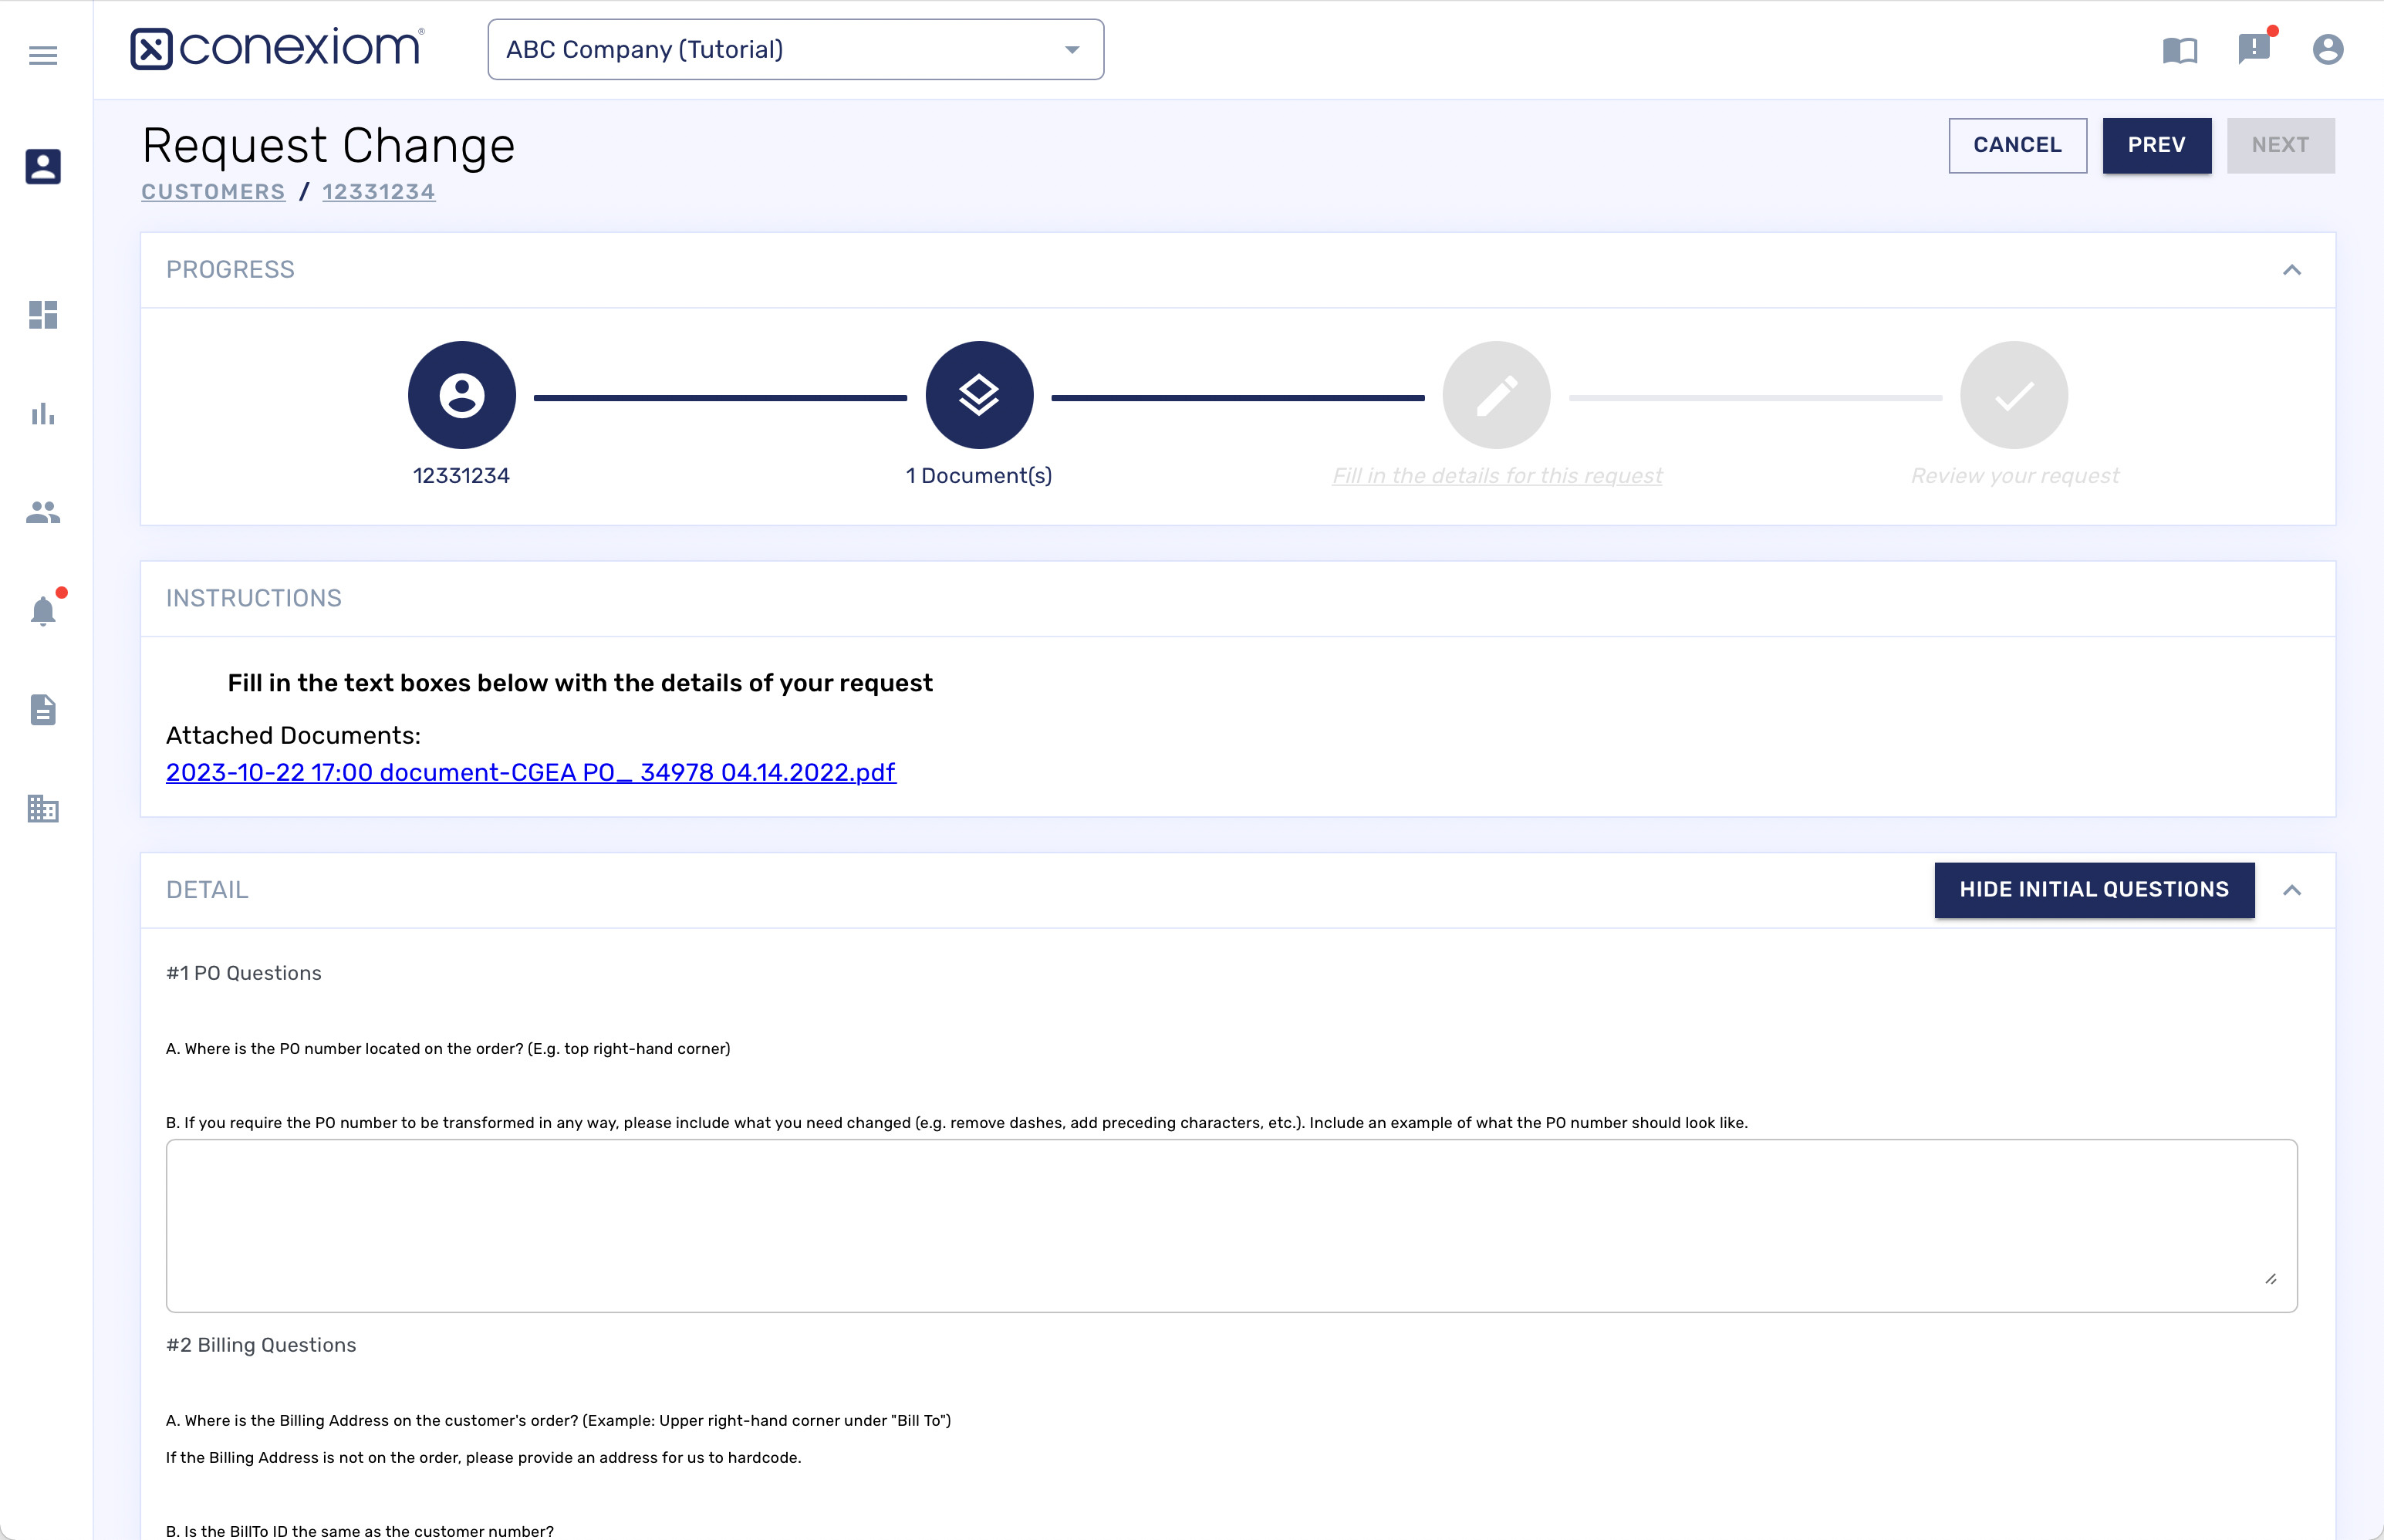The height and width of the screenshot is (1540, 2384).
Task: Open the ABC Company (Tutorial) dropdown
Action: coord(795,49)
